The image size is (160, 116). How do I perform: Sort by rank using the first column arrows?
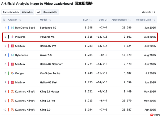tap(4, 20)
